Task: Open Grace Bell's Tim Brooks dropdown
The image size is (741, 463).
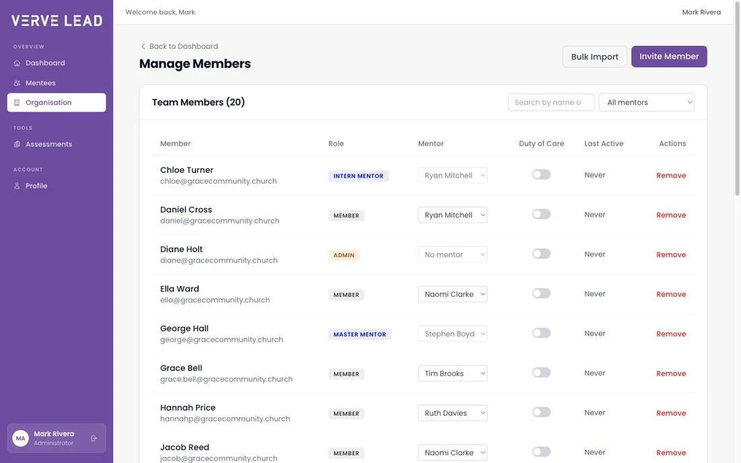Action: (453, 373)
